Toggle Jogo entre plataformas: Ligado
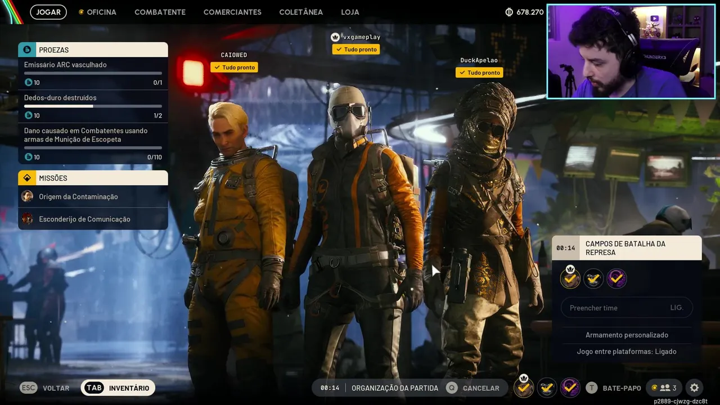This screenshot has width=720, height=405. click(x=627, y=352)
